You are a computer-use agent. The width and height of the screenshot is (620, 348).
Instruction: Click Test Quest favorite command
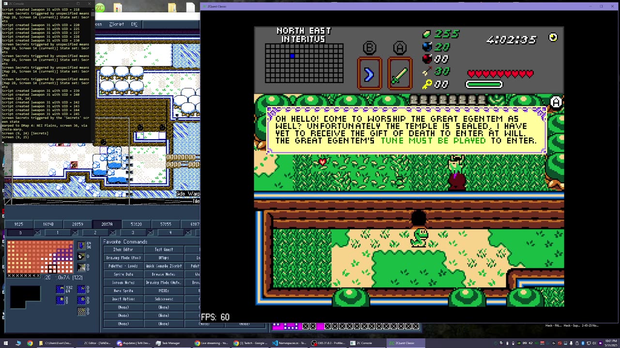(164, 249)
